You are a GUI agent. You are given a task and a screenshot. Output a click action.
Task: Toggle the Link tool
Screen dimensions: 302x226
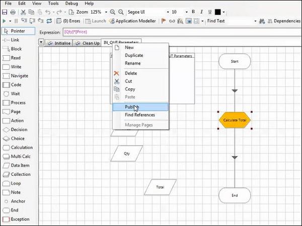coord(11,40)
